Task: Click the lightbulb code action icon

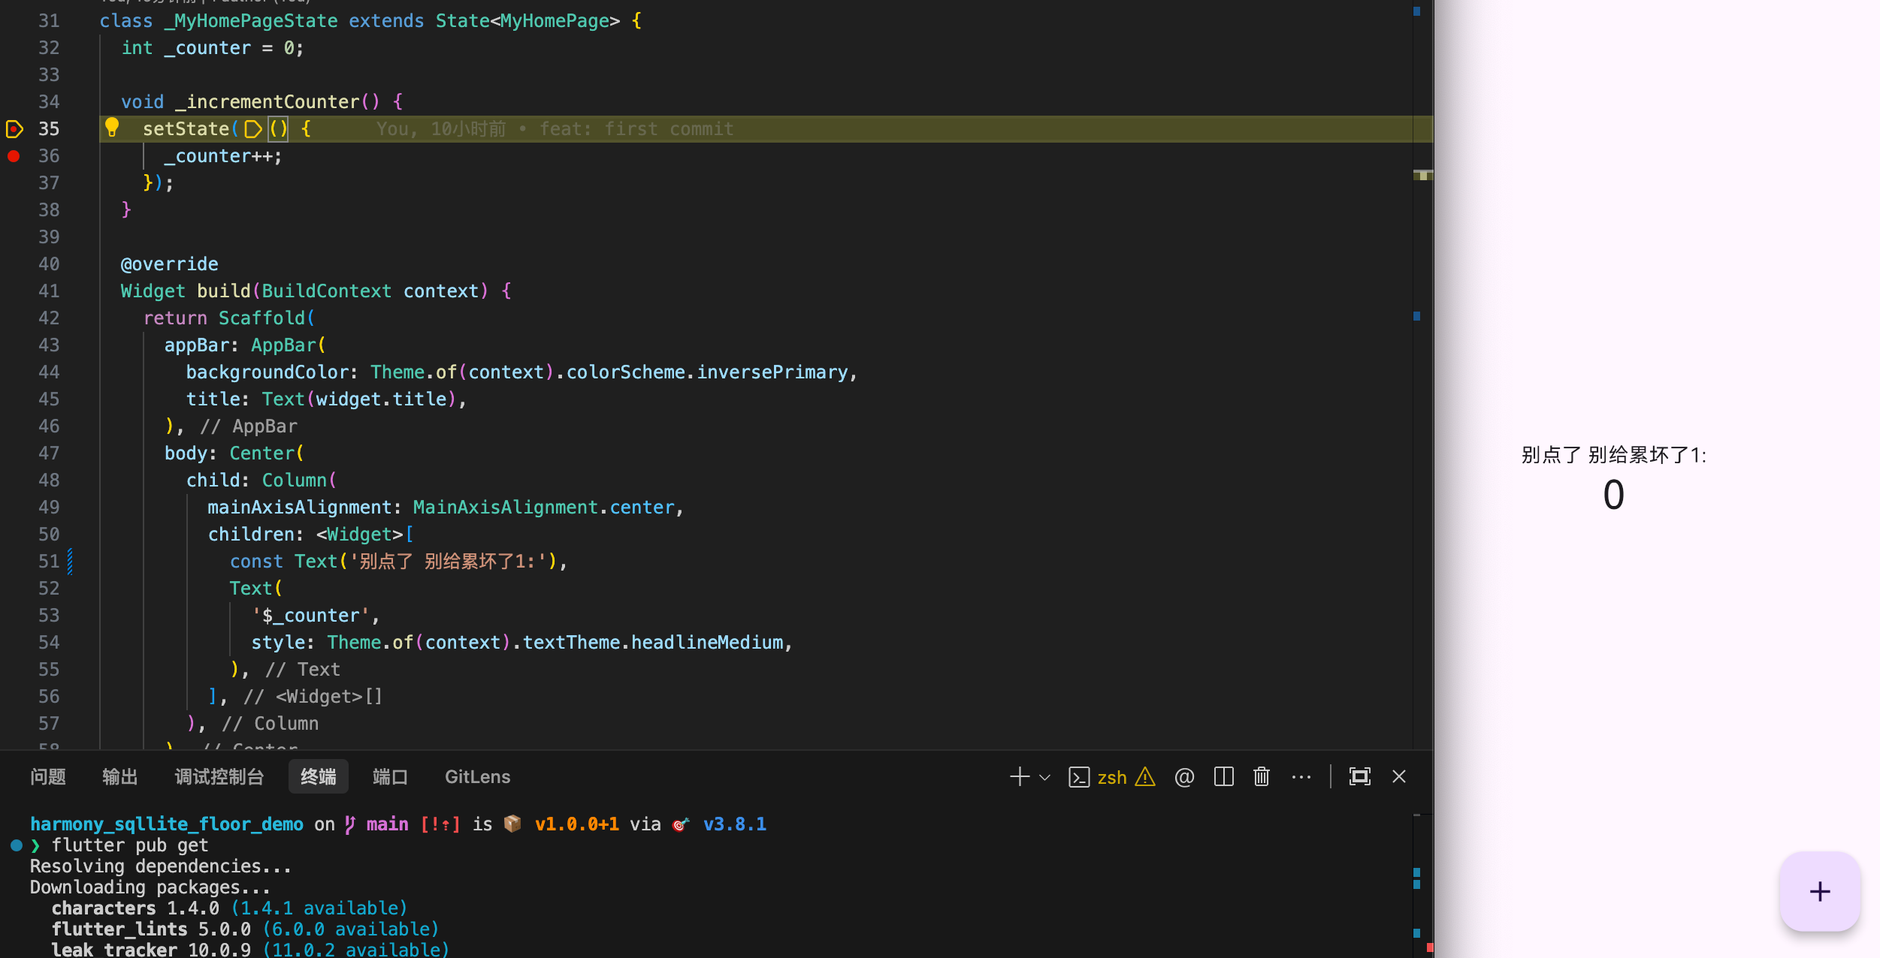Action: 112,128
